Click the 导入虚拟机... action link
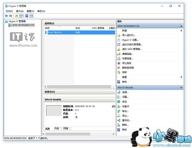The height and width of the screenshot is (148, 192). [x=129, y=35]
